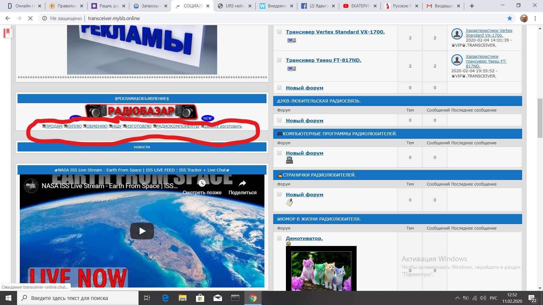This screenshot has width=543, height=305.
Task: Click the browser forward arrow
Action: [x=19, y=18]
